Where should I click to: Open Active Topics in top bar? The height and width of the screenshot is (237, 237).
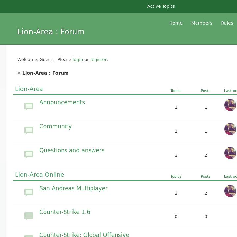point(161,6)
